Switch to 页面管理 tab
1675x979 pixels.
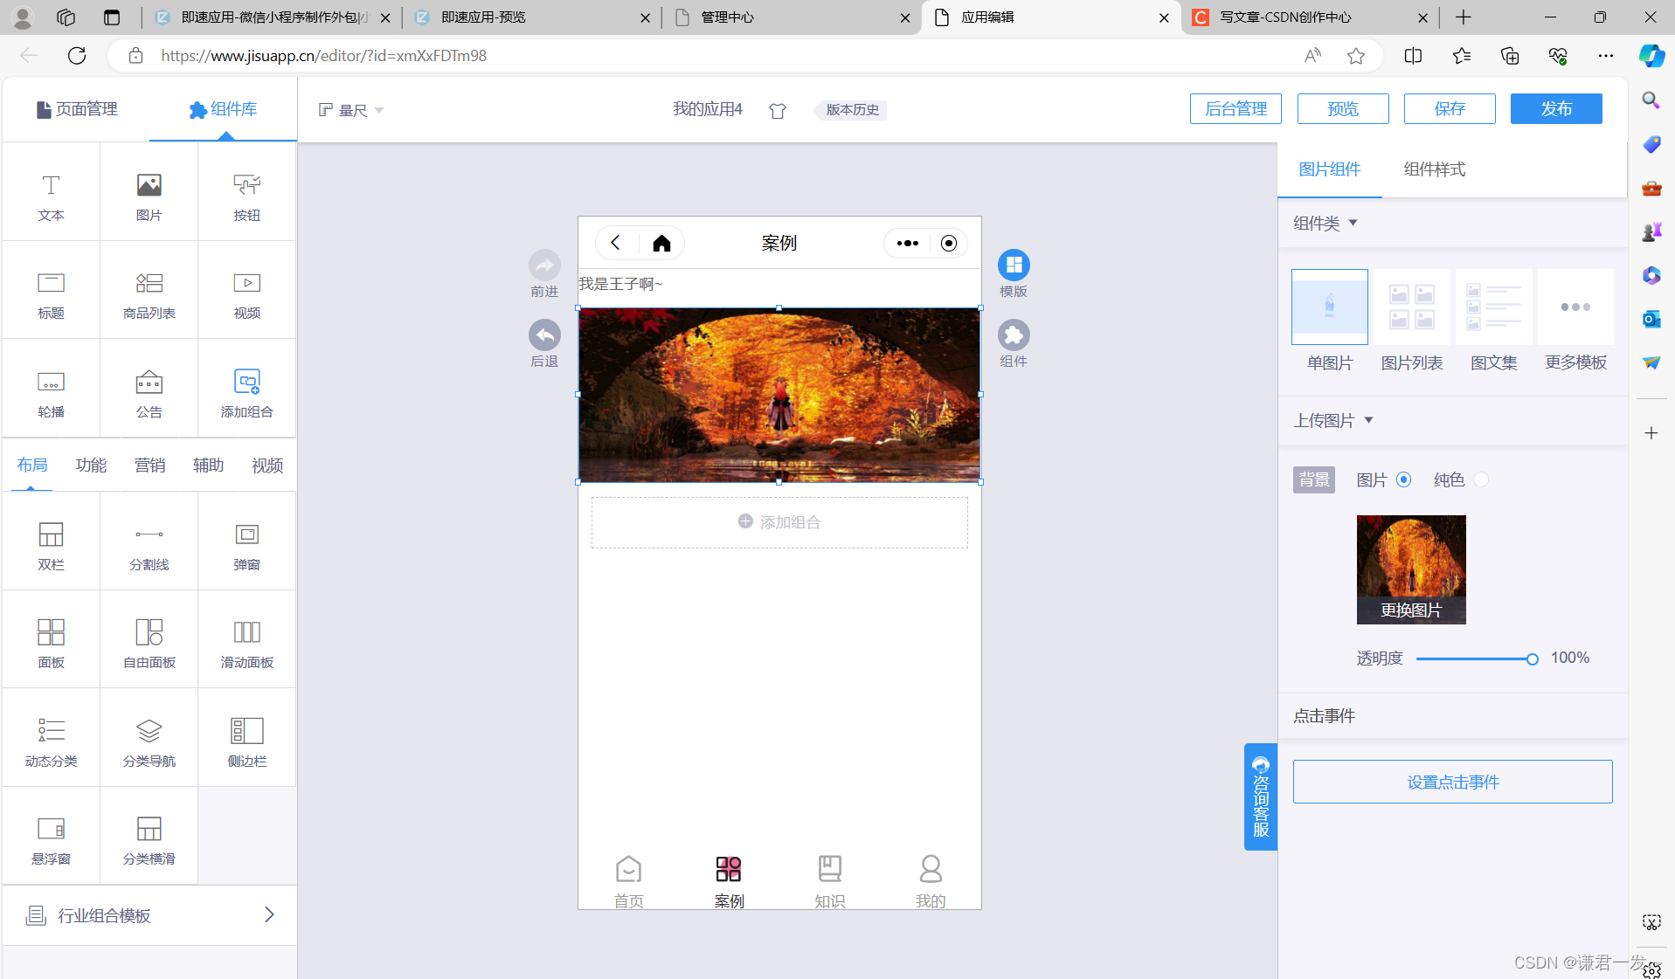pyautogui.click(x=77, y=109)
